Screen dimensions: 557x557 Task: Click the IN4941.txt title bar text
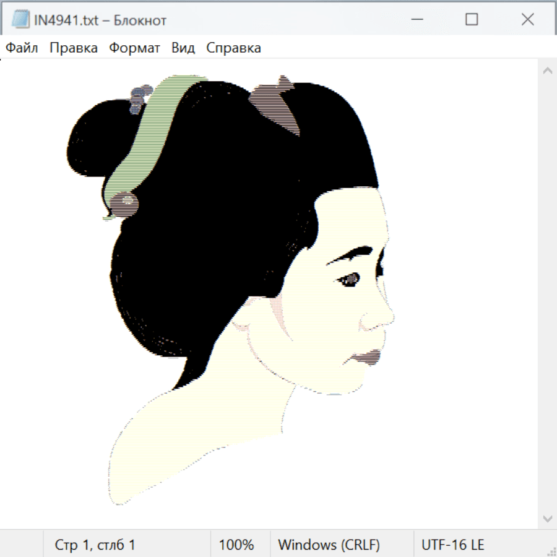pyautogui.click(x=100, y=20)
